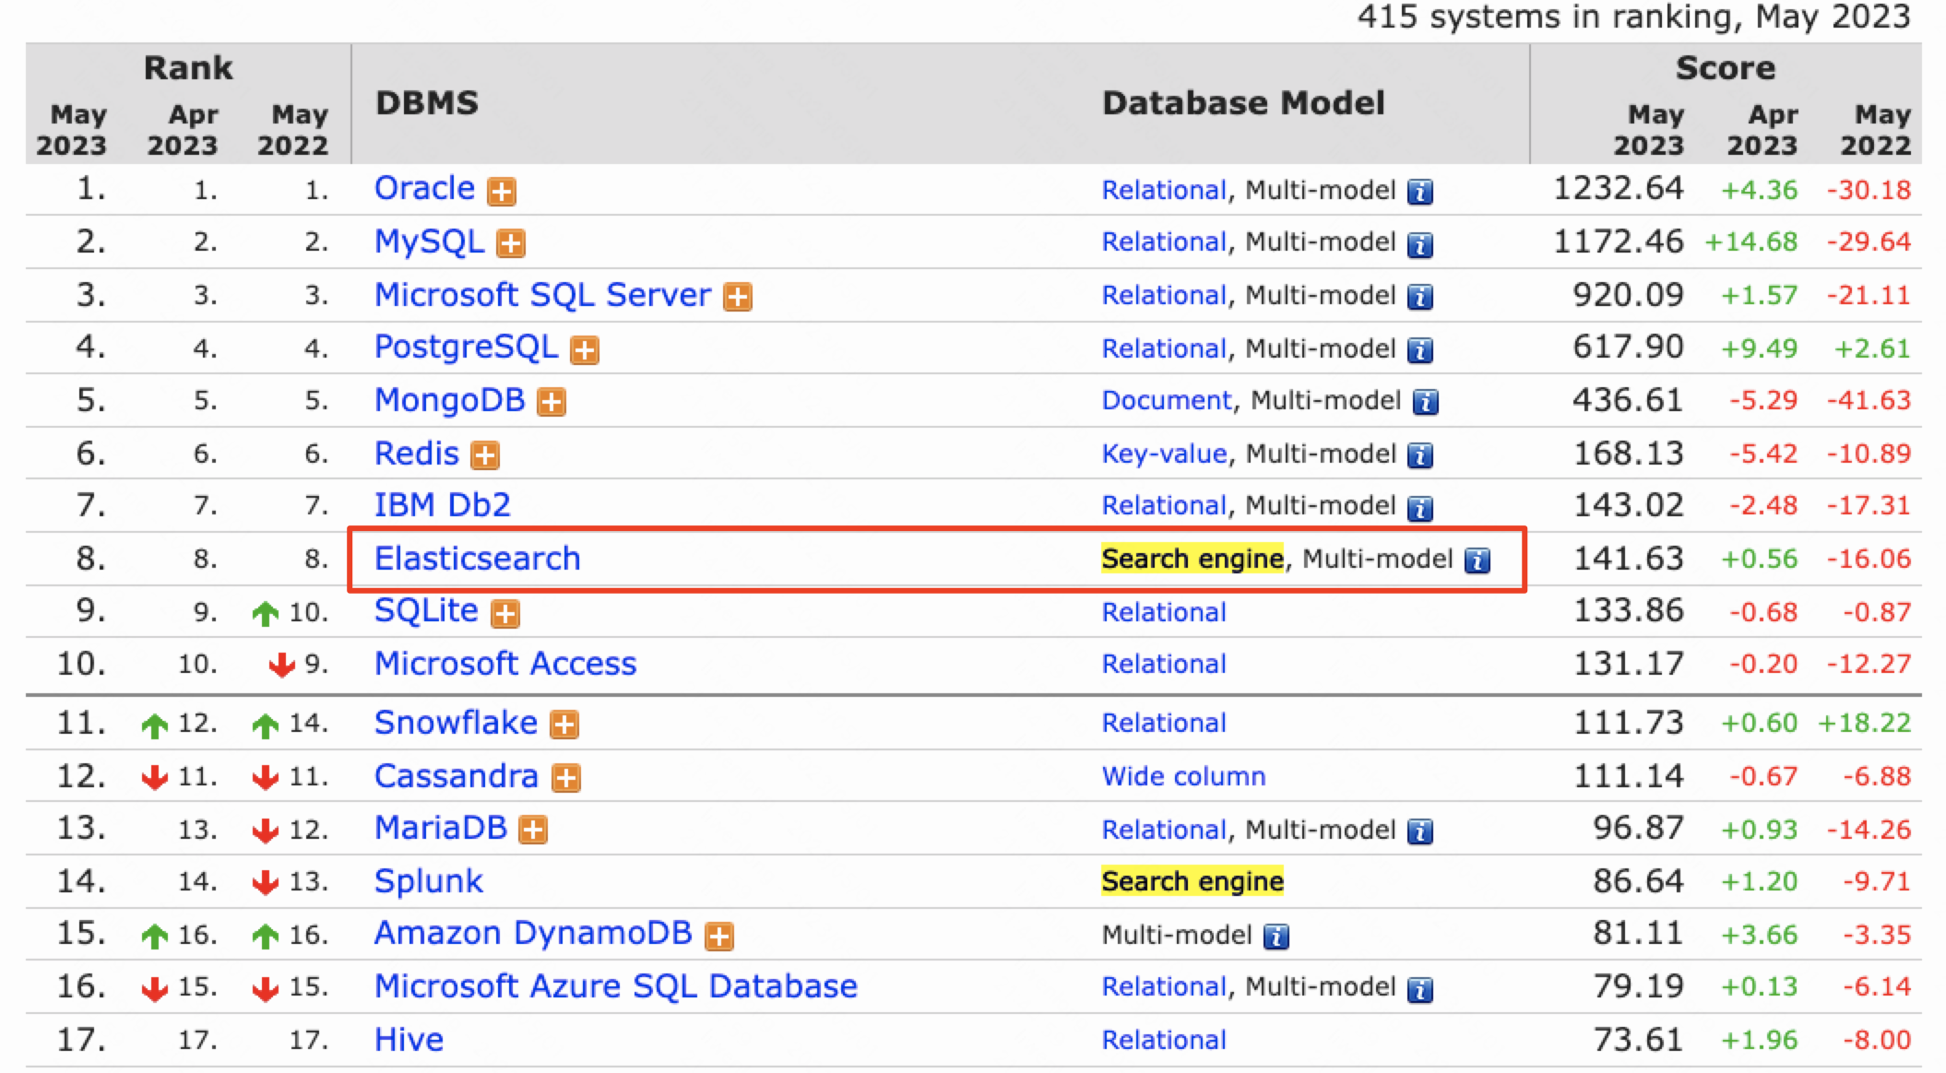
Task: Open the multi-model info icon in MySQL row
Action: 1420,244
